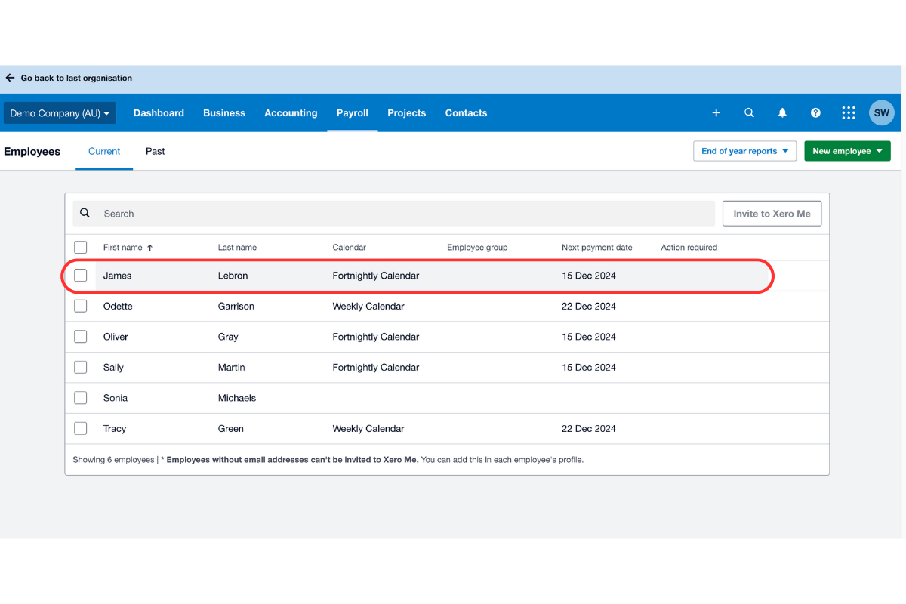Viewport: 906px width, 604px height.
Task: Open the New employee dropdown
Action: (x=847, y=150)
